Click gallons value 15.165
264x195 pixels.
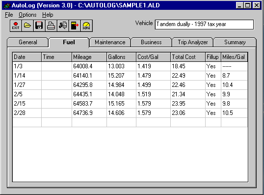pyautogui.click(x=121, y=104)
